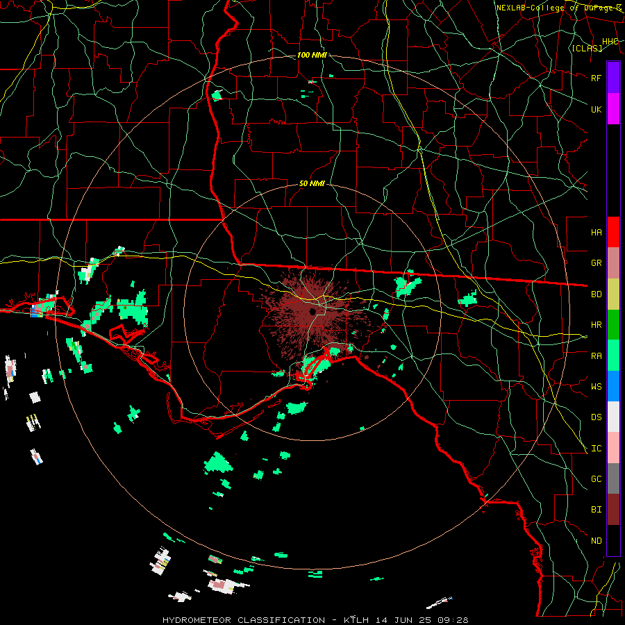Click the RF purple color swatch in legend
The height and width of the screenshot is (625, 625).
[613, 78]
